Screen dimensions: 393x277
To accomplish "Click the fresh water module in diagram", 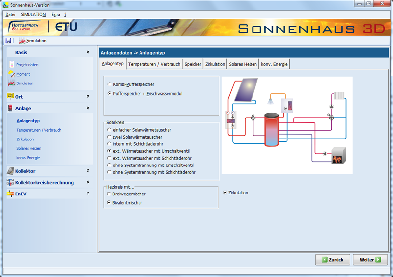I will [287, 106].
